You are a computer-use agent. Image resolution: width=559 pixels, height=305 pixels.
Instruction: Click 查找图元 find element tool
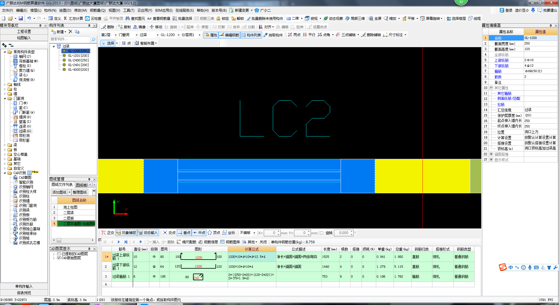pyautogui.click(x=135, y=18)
